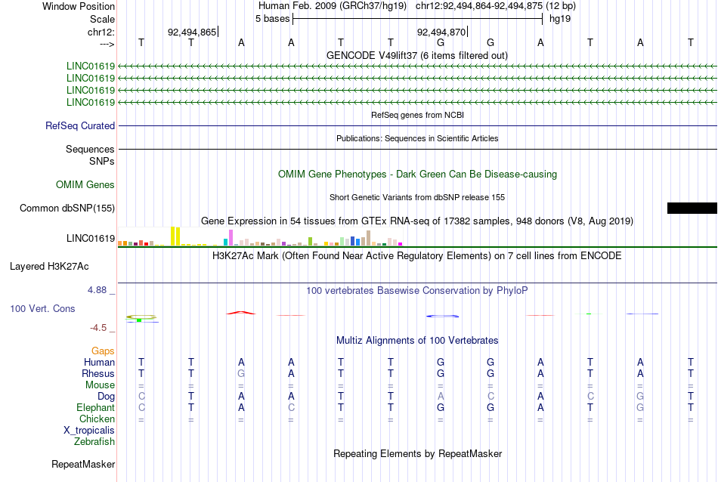Viewport: 718px width, 482px height.
Task: Click the hg19 label beside scale bar
Action: [560, 19]
